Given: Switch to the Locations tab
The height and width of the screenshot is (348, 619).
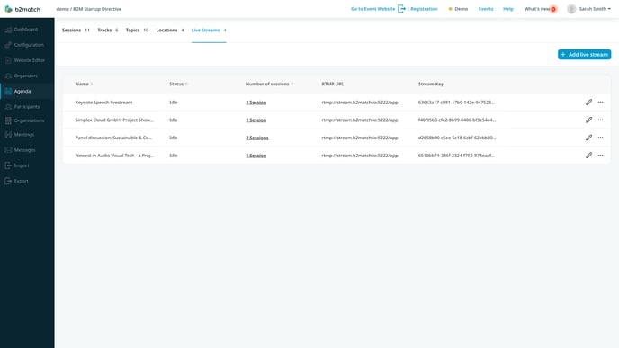Looking at the screenshot, I should (170, 30).
